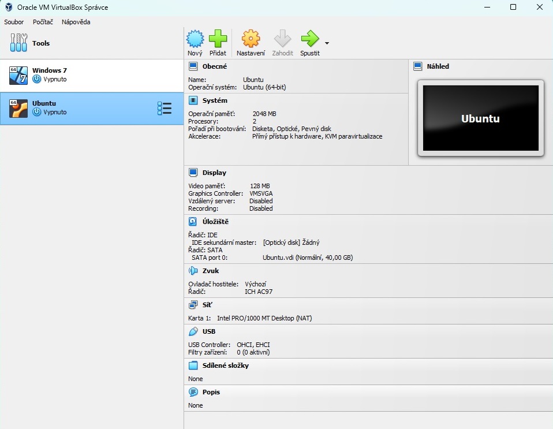The image size is (553, 429).
Task: Click the Nový (New) machine icon
Action: click(x=195, y=39)
